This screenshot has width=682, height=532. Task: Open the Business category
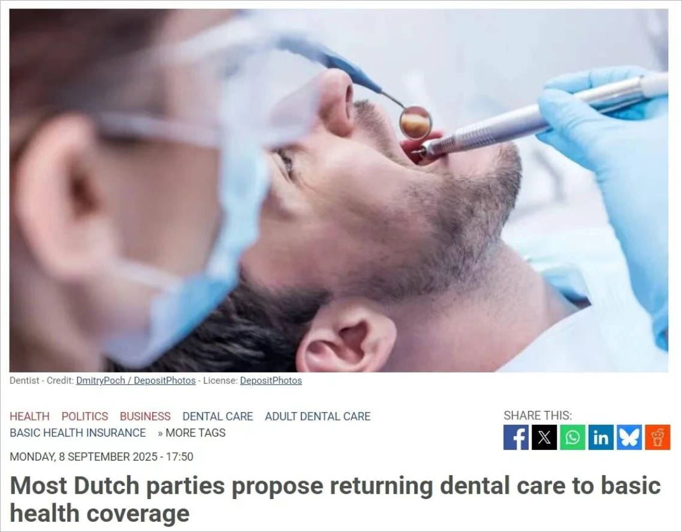point(145,416)
